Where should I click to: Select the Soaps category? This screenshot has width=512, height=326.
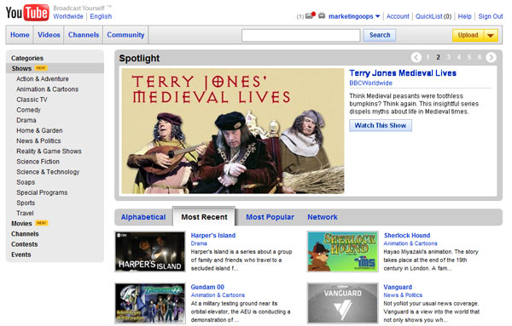[x=26, y=182]
